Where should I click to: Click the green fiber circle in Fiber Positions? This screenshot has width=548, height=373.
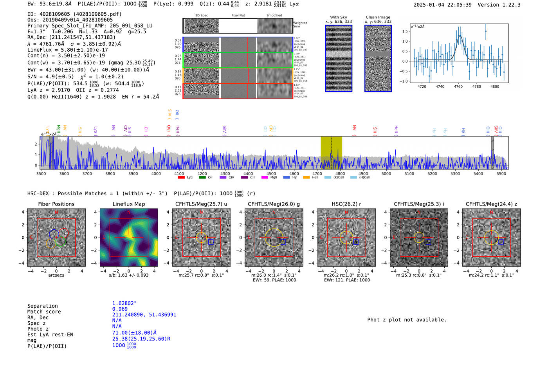(x=61, y=241)
